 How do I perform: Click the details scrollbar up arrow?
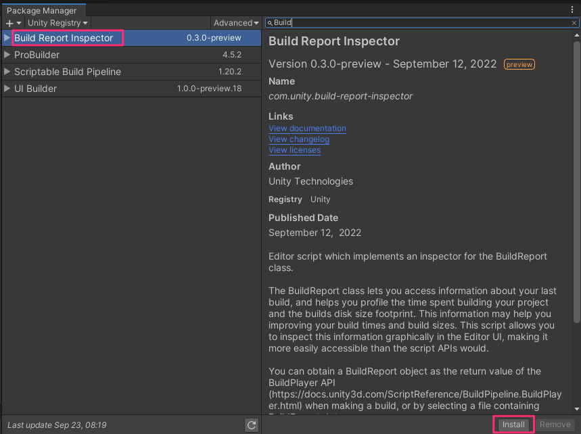click(x=576, y=36)
